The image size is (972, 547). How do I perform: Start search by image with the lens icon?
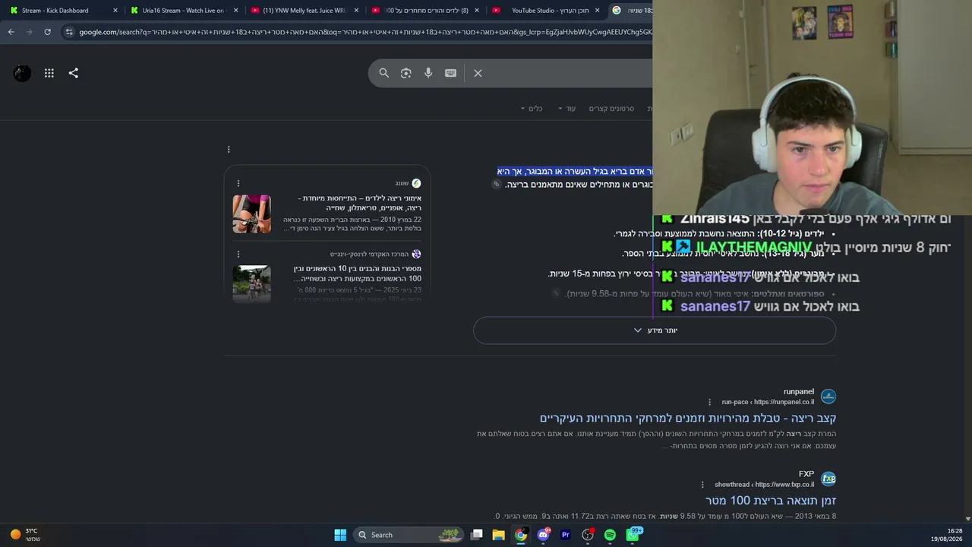[406, 73]
